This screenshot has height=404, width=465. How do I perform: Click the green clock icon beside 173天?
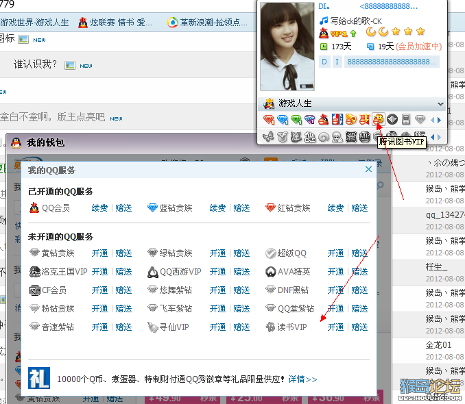[324, 47]
